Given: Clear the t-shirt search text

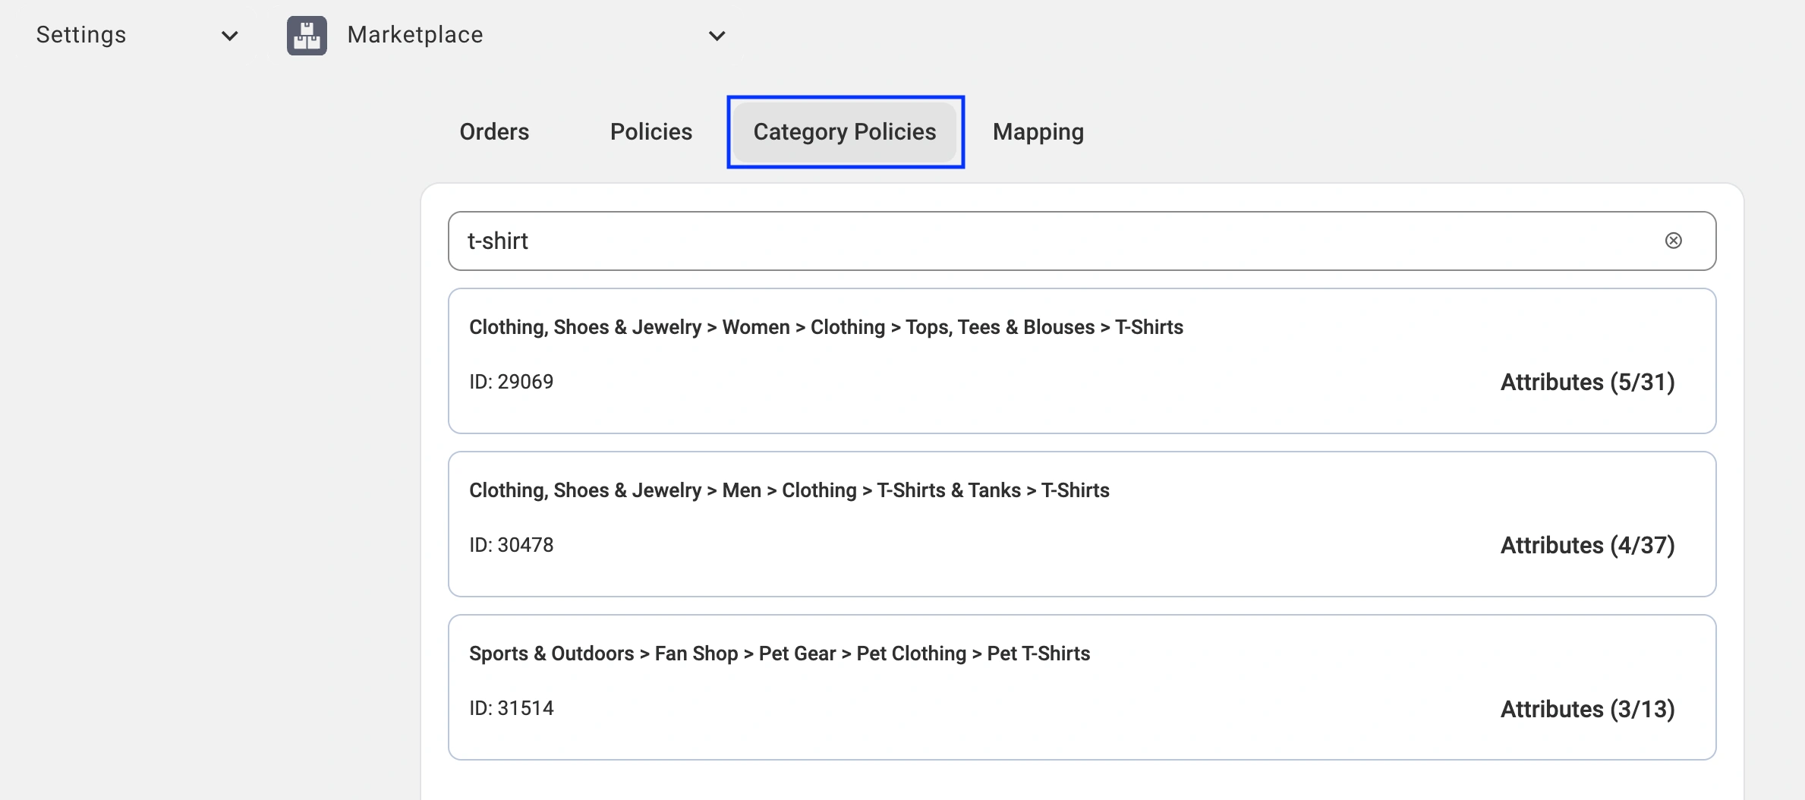Looking at the screenshot, I should tap(1673, 241).
